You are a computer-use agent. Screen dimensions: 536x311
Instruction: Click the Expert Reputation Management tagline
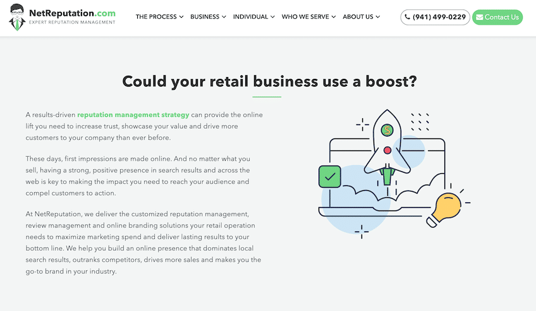tap(72, 23)
